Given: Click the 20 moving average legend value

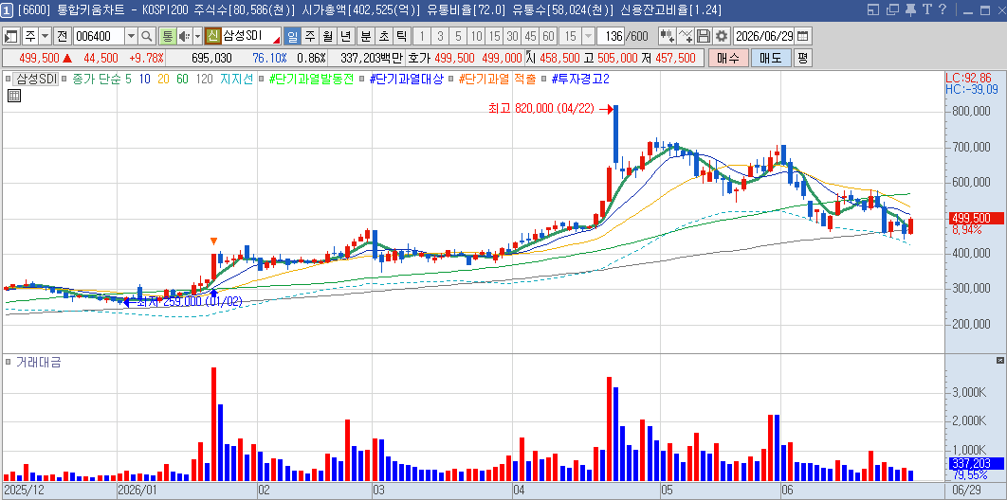Looking at the screenshot, I should 163,80.
